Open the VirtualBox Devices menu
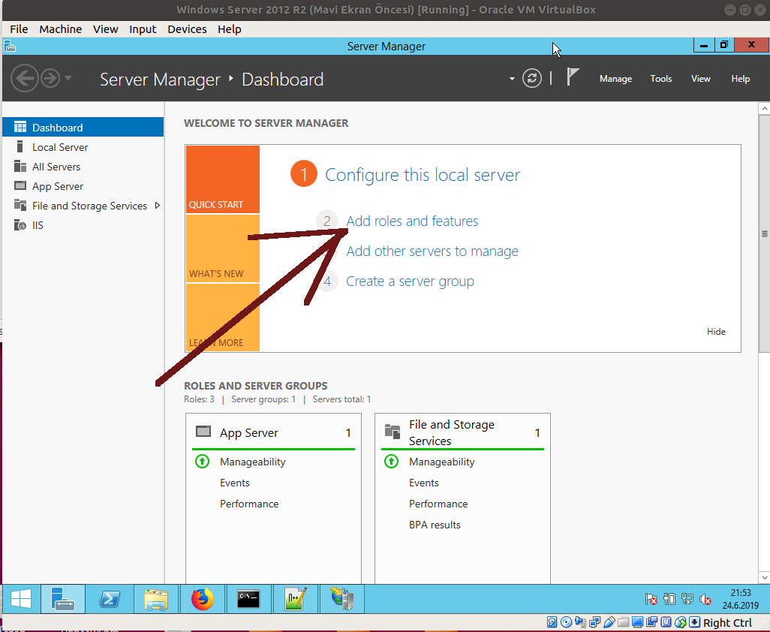 click(x=187, y=29)
